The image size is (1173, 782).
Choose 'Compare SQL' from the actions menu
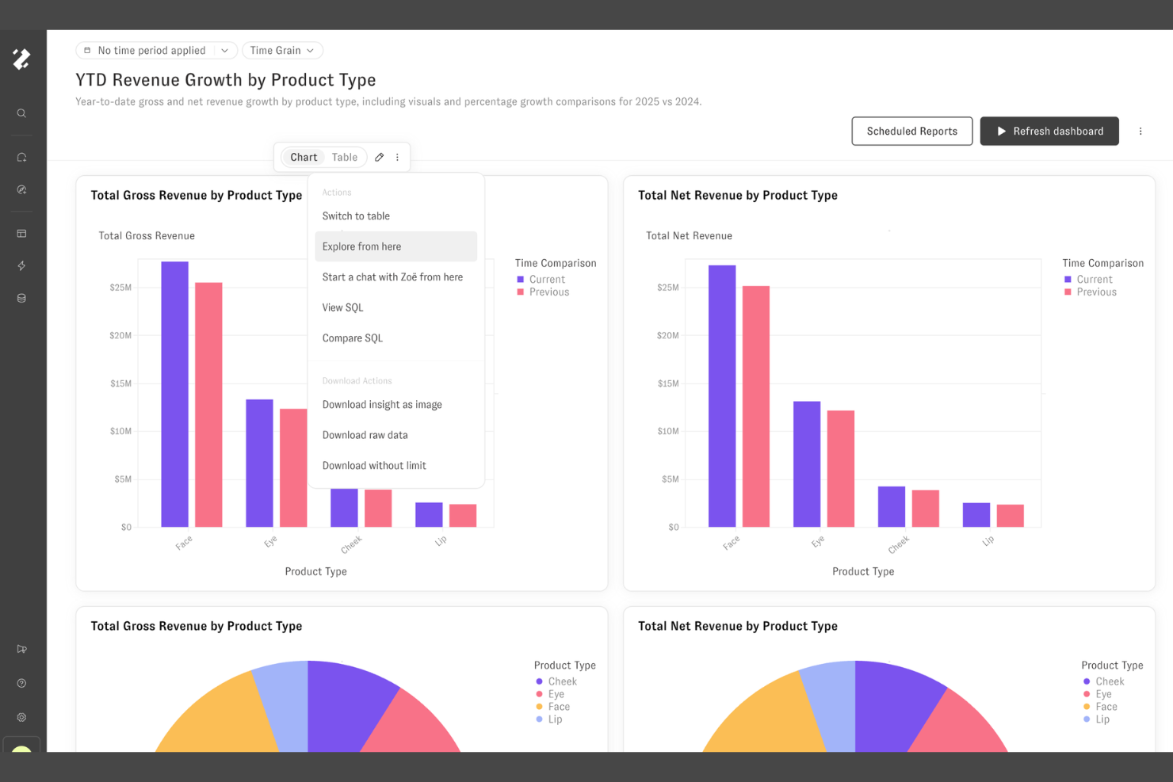[395, 338]
